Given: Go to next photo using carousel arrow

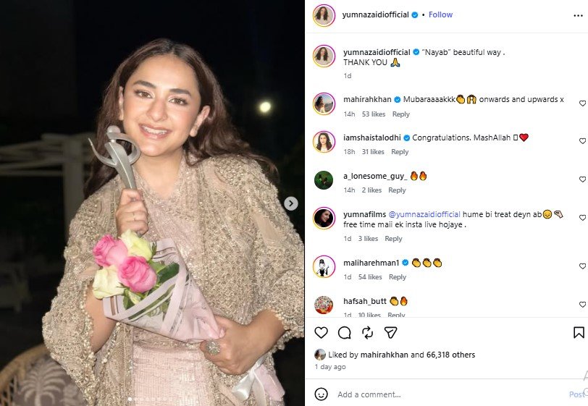Looking at the screenshot, I should click(290, 203).
